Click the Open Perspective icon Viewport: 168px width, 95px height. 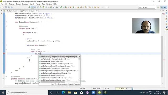(158, 7)
